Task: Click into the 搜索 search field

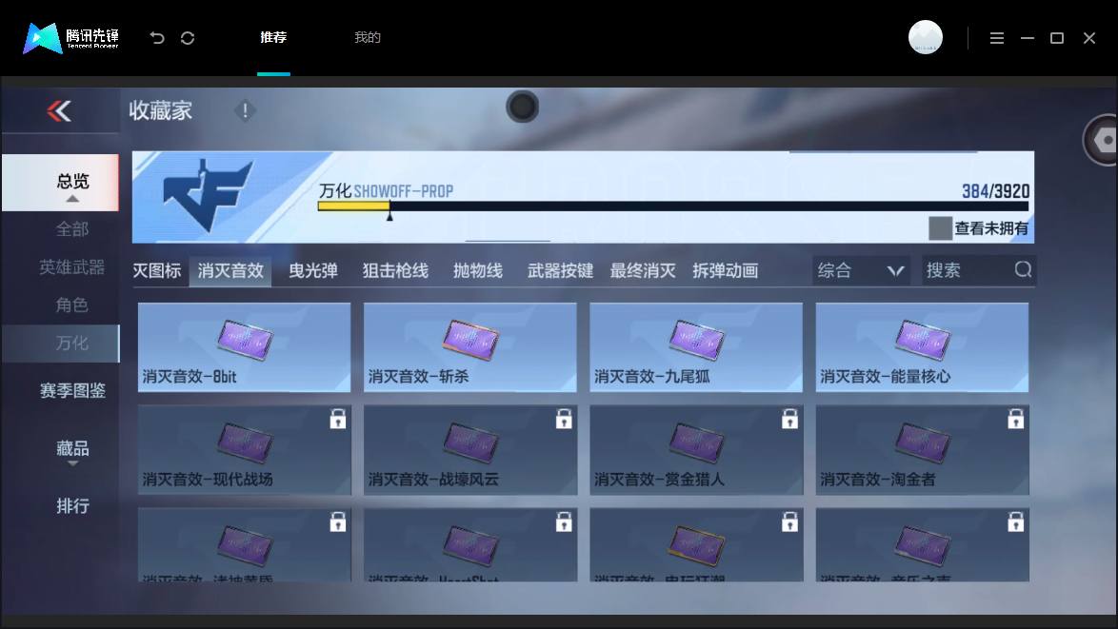Action: click(x=978, y=270)
